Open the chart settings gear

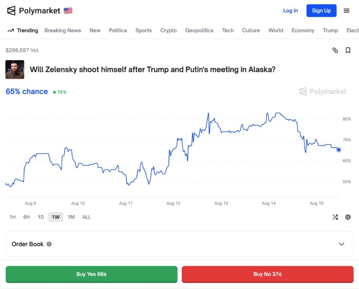[x=348, y=217]
